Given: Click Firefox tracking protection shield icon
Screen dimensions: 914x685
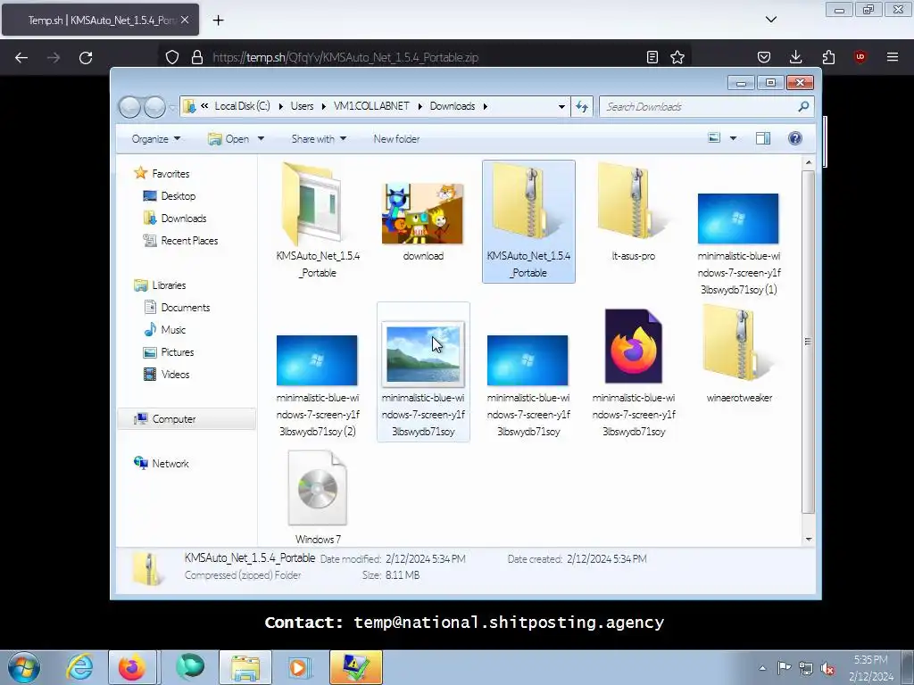Looking at the screenshot, I should click(x=172, y=57).
